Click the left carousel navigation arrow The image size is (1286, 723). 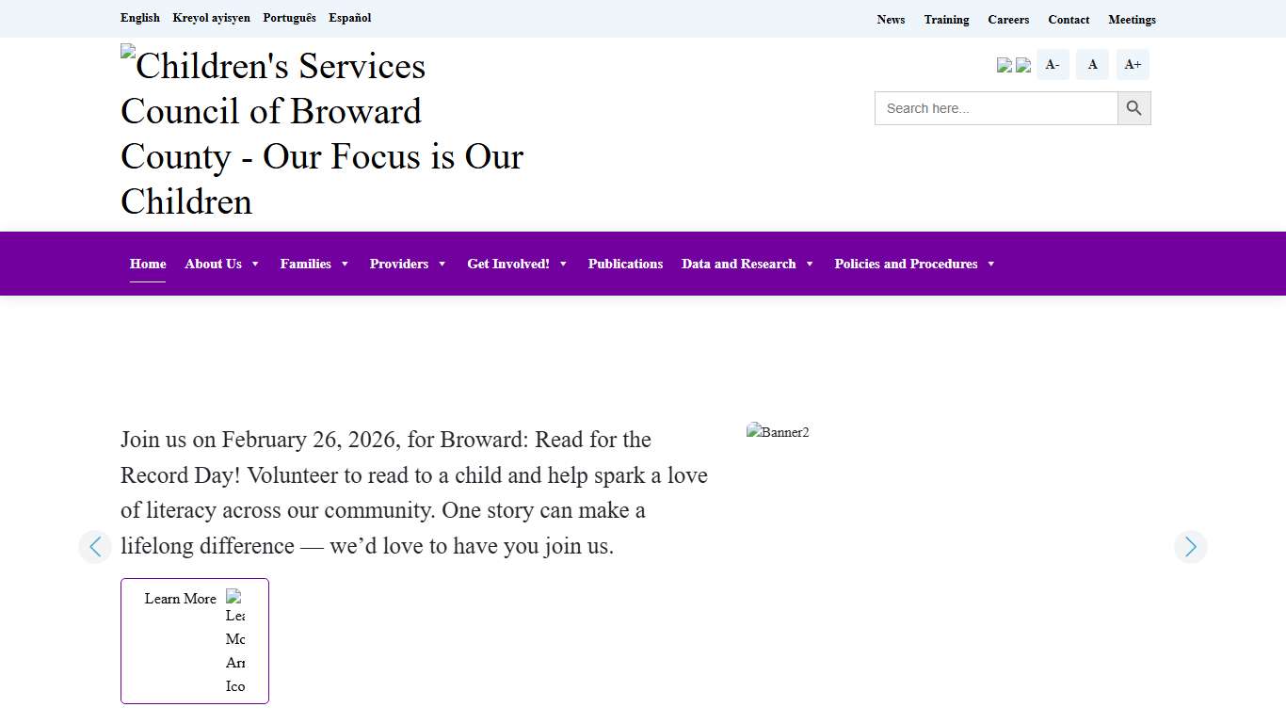tap(95, 547)
